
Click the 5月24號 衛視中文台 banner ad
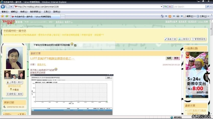197,75
